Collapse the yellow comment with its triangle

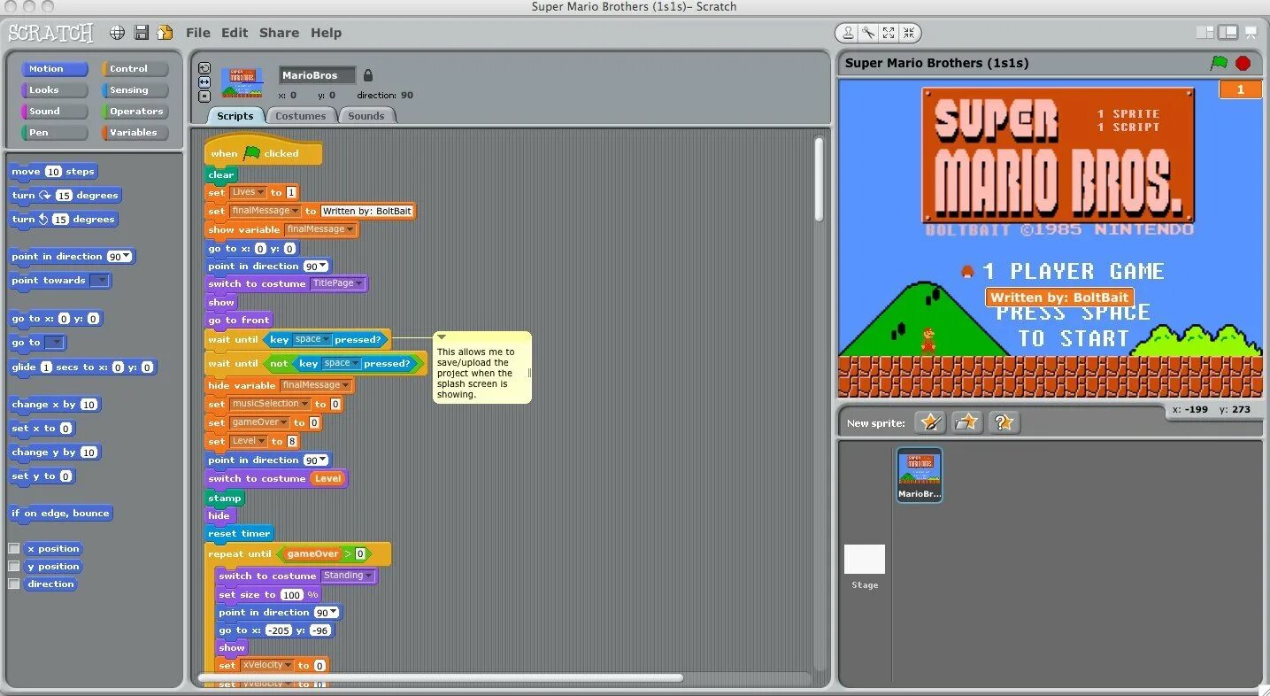(x=442, y=337)
